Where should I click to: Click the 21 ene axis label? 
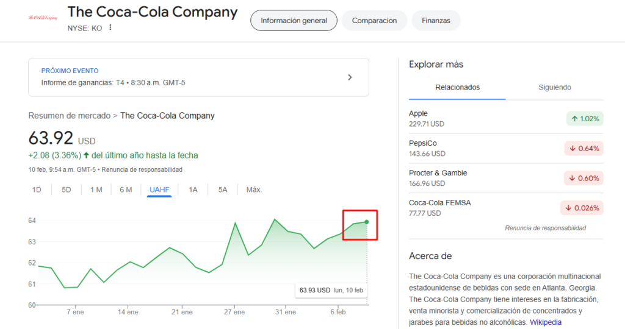(182, 313)
